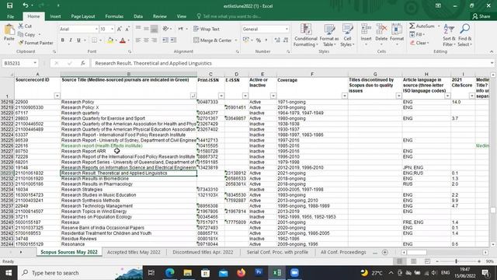
Task: Open the Name Box dropdown
Action: [35, 63]
